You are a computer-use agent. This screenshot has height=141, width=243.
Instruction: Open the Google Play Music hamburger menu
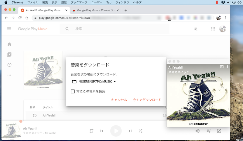coord(9,29)
